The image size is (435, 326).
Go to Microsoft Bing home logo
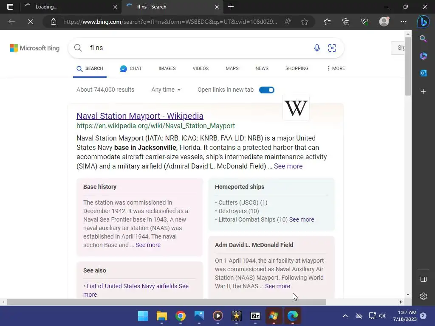tap(35, 48)
